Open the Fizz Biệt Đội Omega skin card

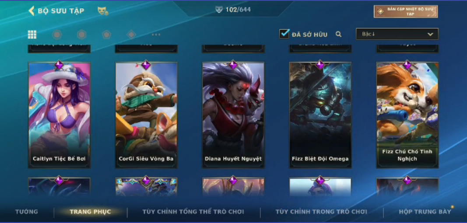320,115
